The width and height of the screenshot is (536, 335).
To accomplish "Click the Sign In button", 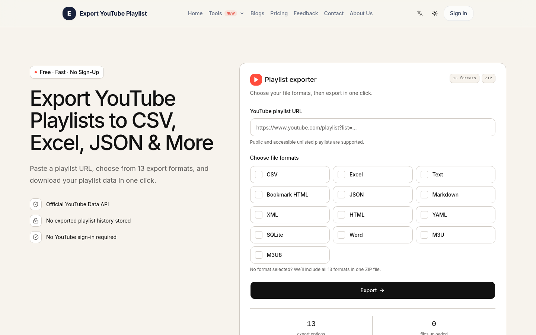I will [459, 13].
